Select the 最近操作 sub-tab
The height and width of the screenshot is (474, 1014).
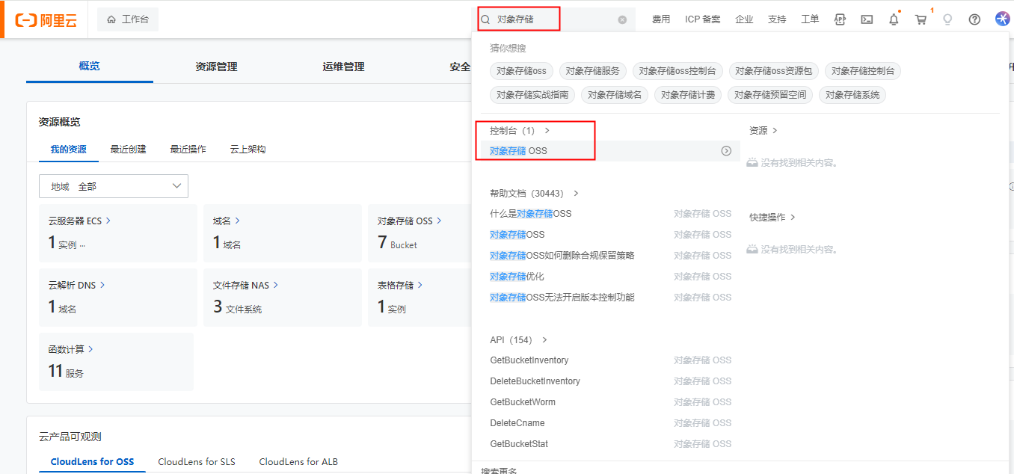pos(188,149)
